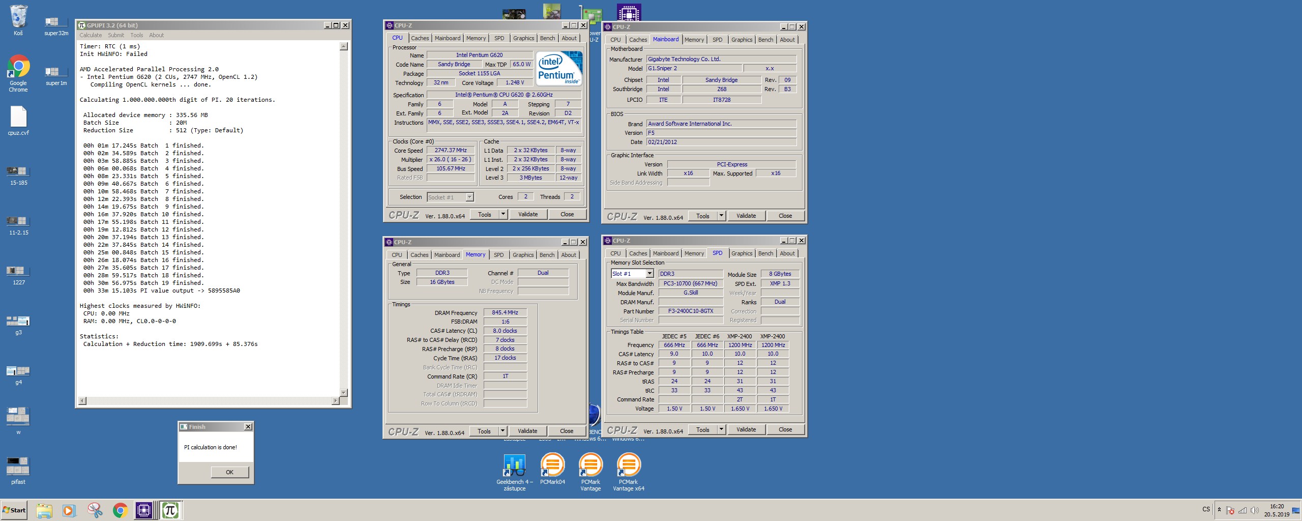1302x521 pixels.
Task: Close the Finish dialog
Action: (248, 427)
